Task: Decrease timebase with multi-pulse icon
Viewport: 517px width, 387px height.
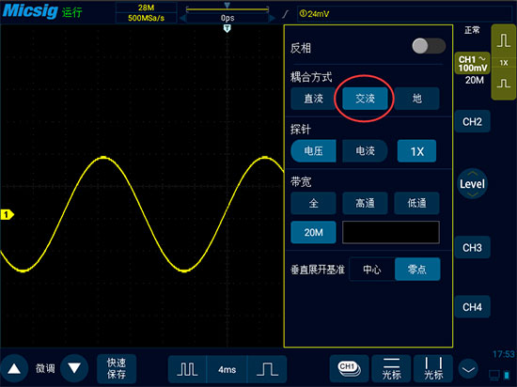Action: (187, 369)
